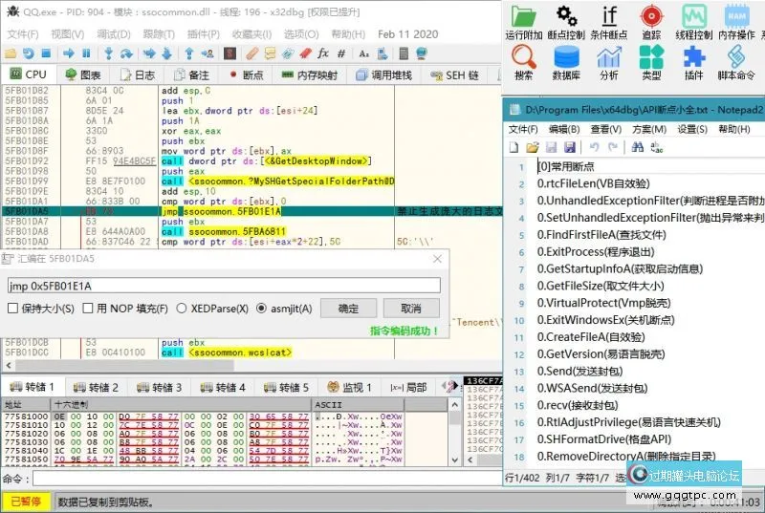
Task: Switch to 断点 tab
Action: (x=247, y=75)
